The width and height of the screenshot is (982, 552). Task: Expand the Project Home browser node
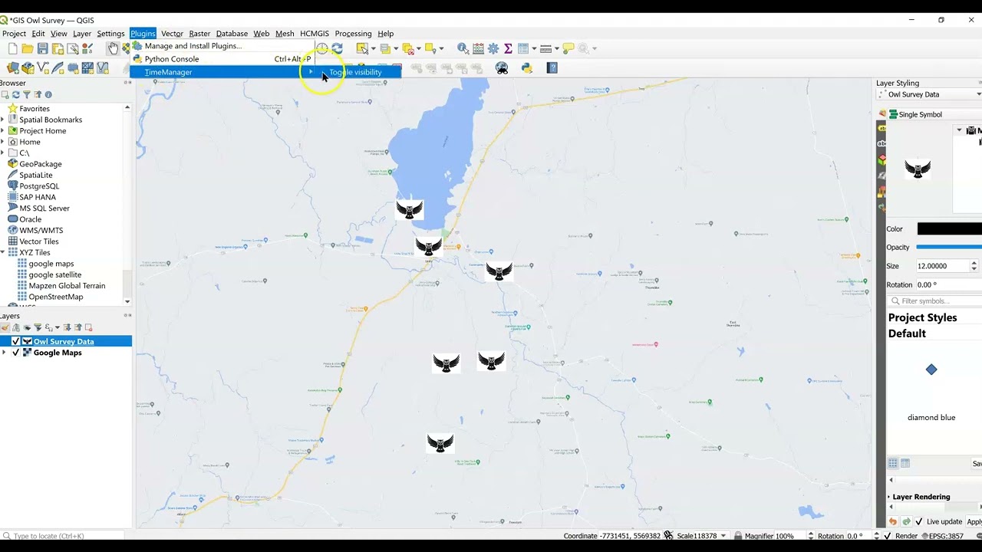pos(2,130)
